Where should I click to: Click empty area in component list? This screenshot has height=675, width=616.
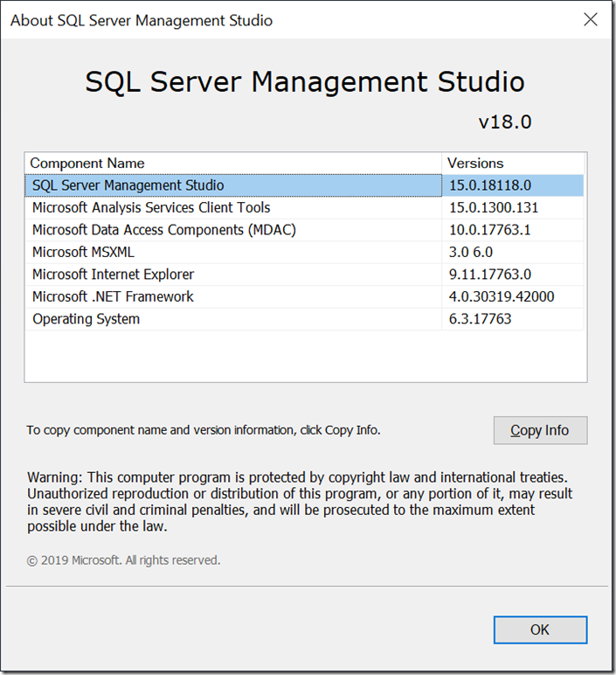(305, 356)
